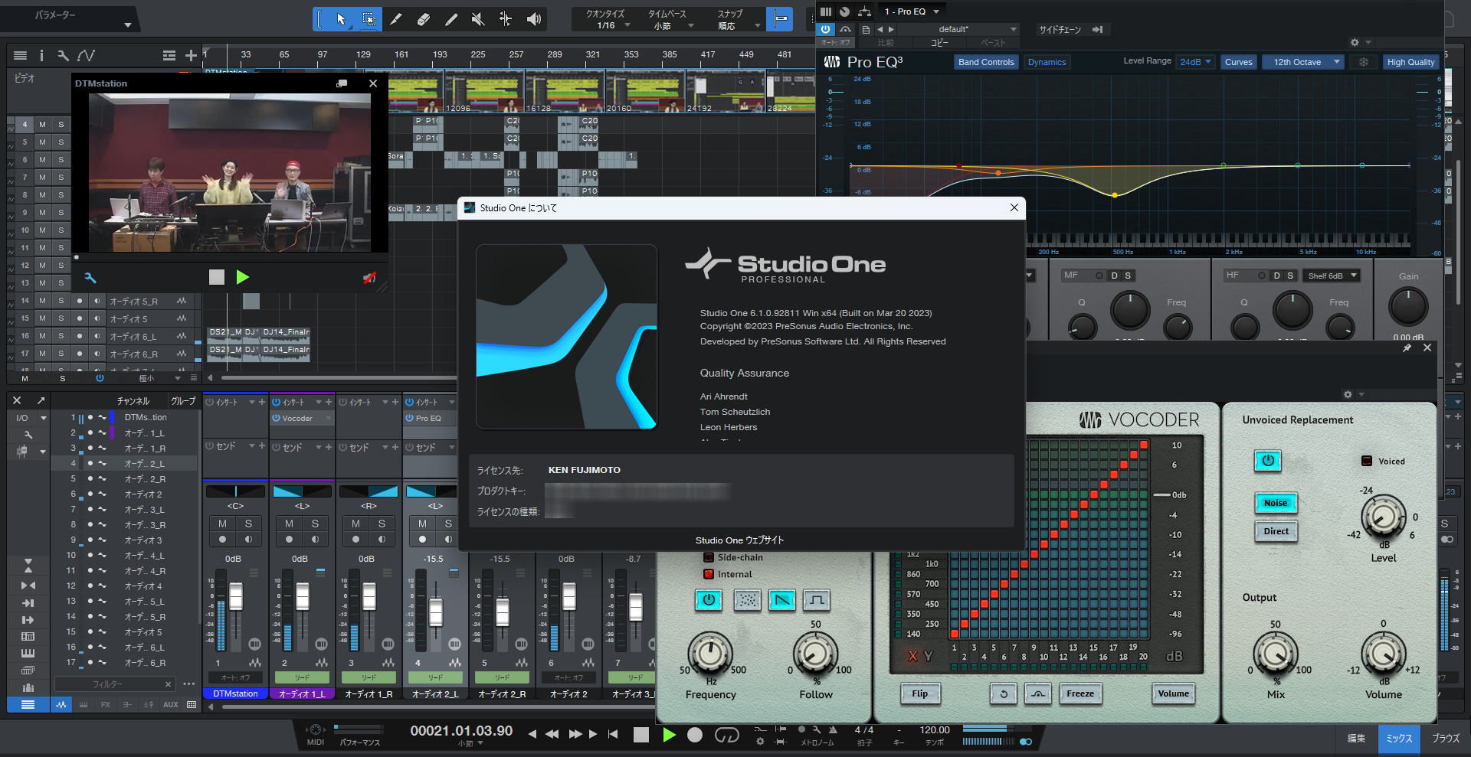Click the Curves button in Pro EQ³

[1238, 62]
